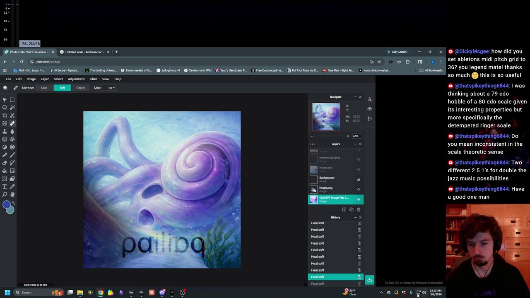Open the Filter menu

click(x=93, y=79)
